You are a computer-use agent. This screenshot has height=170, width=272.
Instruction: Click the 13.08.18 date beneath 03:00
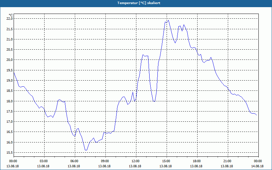tap(43, 166)
